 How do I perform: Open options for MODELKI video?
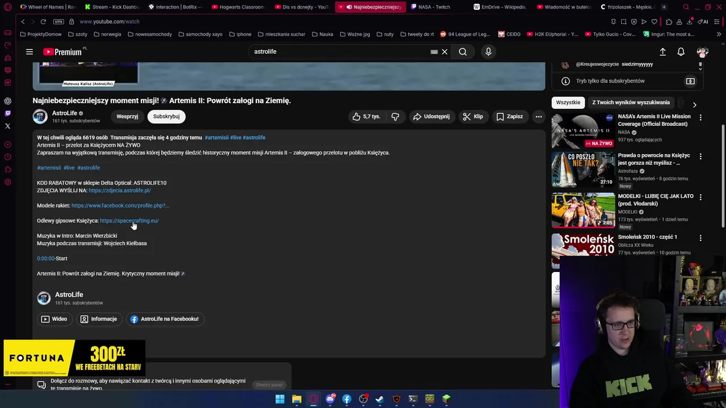[x=700, y=197]
